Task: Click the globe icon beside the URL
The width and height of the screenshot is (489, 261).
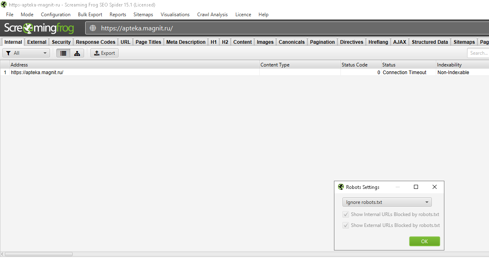Action: click(x=93, y=28)
